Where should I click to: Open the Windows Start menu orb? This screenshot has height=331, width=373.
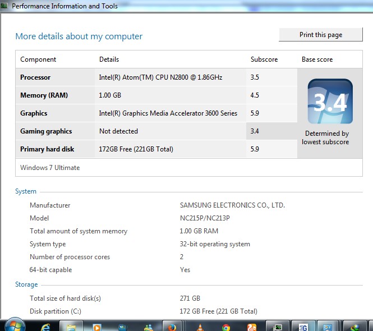coord(15,325)
